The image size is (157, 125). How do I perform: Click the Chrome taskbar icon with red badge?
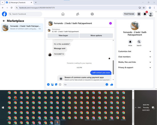(15, 98)
